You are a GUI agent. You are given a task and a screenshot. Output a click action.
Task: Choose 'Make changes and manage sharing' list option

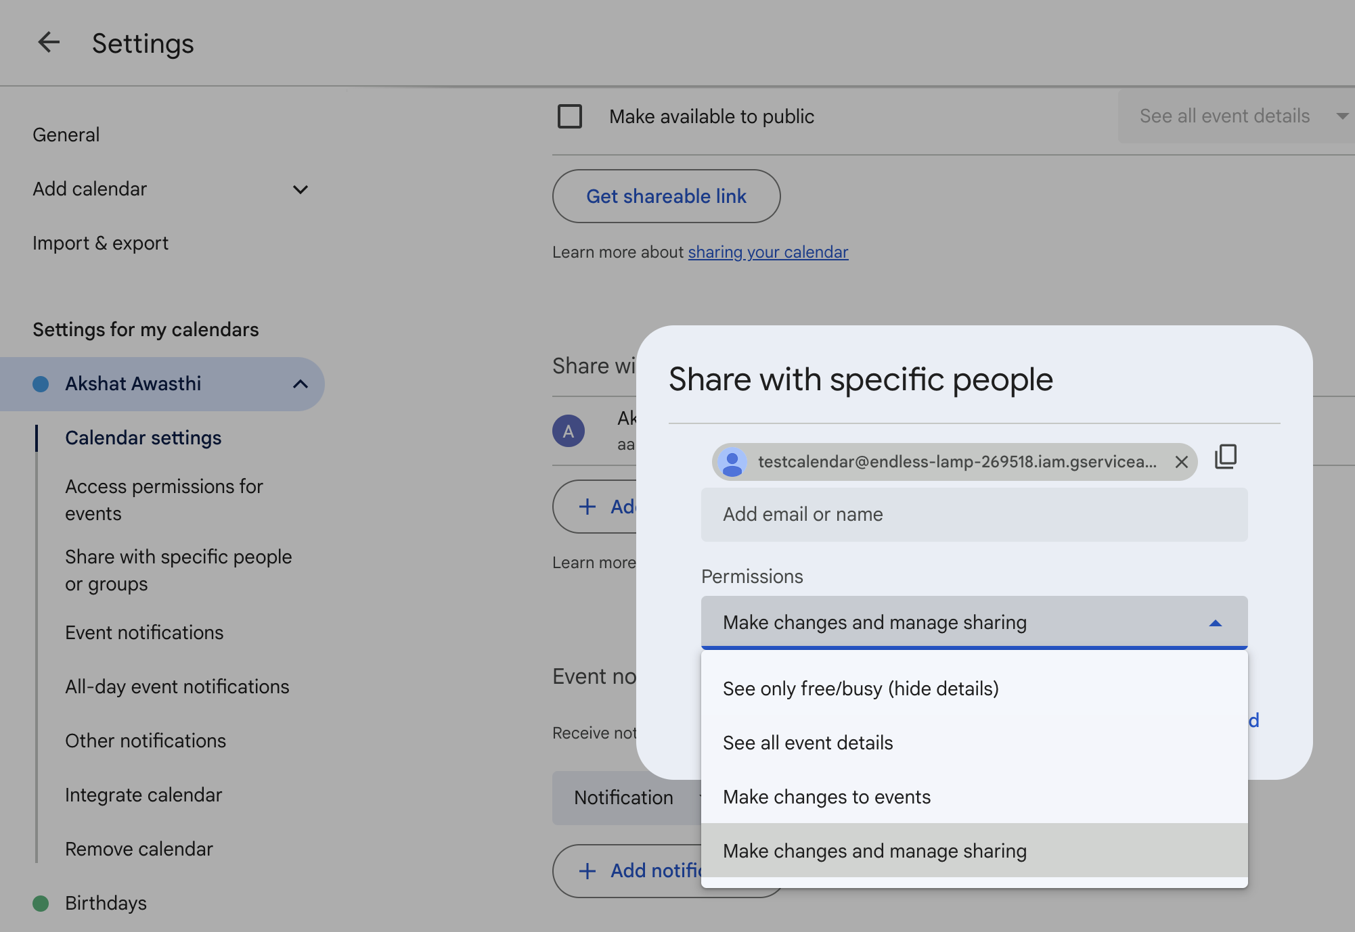tap(974, 851)
